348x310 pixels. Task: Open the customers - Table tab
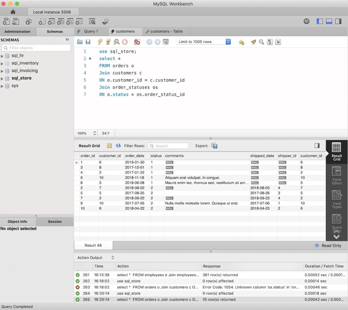[167, 32]
